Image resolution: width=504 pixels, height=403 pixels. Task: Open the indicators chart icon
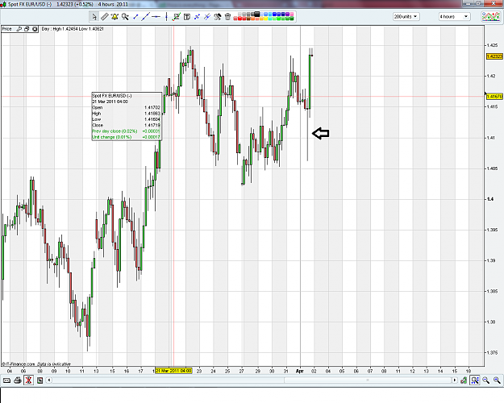(491, 16)
